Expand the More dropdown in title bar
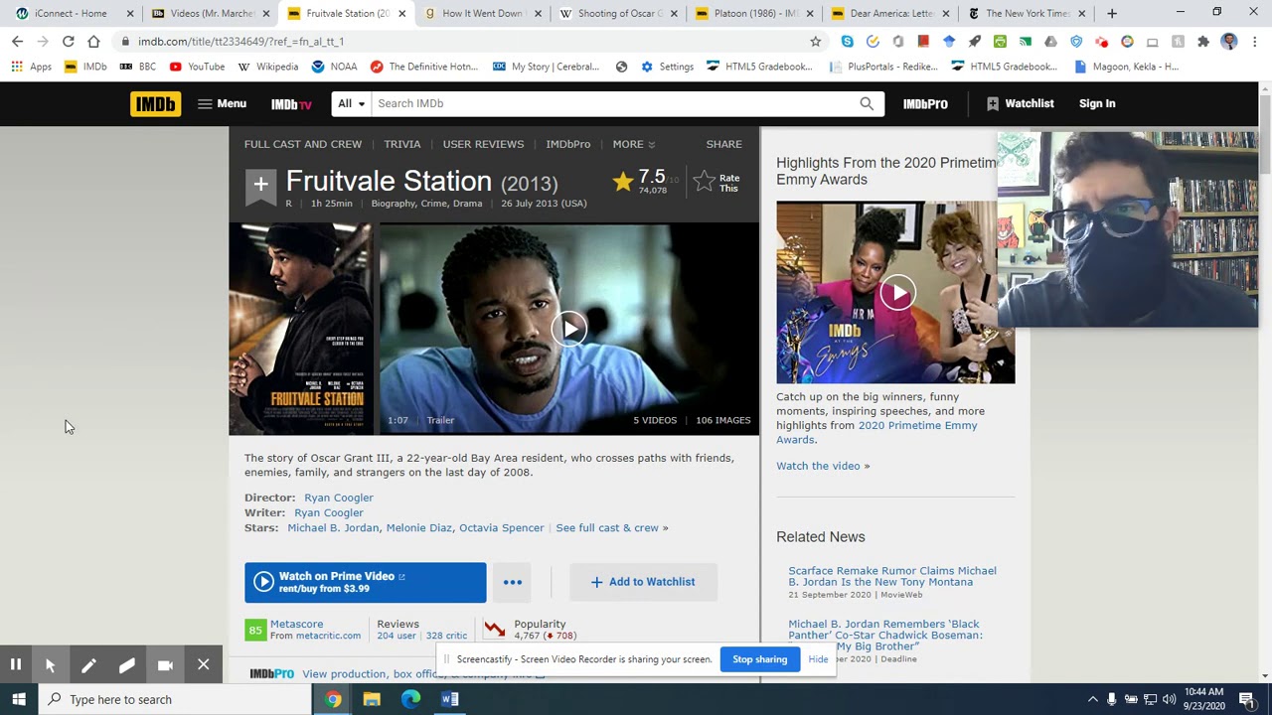Viewport: 1272px width, 715px height. tap(634, 144)
